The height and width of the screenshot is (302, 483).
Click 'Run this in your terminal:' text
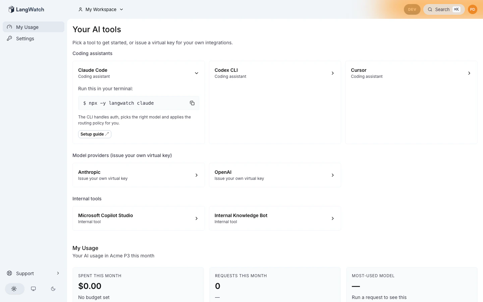tap(106, 89)
